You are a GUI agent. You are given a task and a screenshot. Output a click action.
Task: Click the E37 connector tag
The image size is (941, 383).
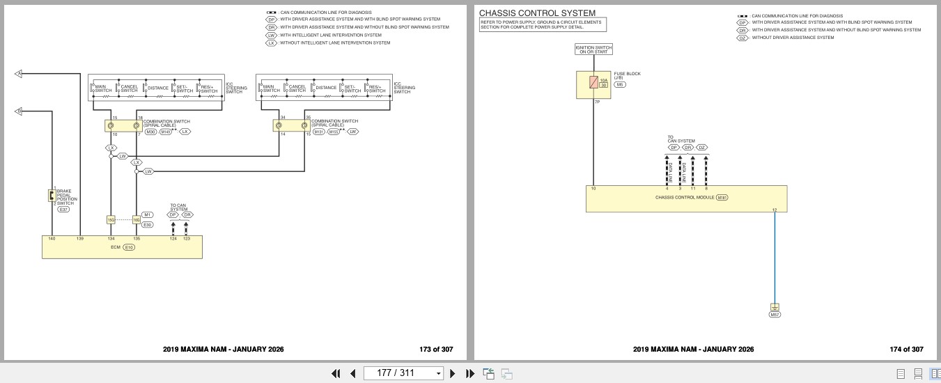63,210
